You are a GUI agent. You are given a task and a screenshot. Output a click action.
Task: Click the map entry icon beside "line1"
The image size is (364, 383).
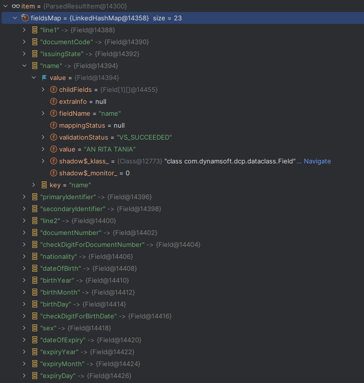(35, 30)
